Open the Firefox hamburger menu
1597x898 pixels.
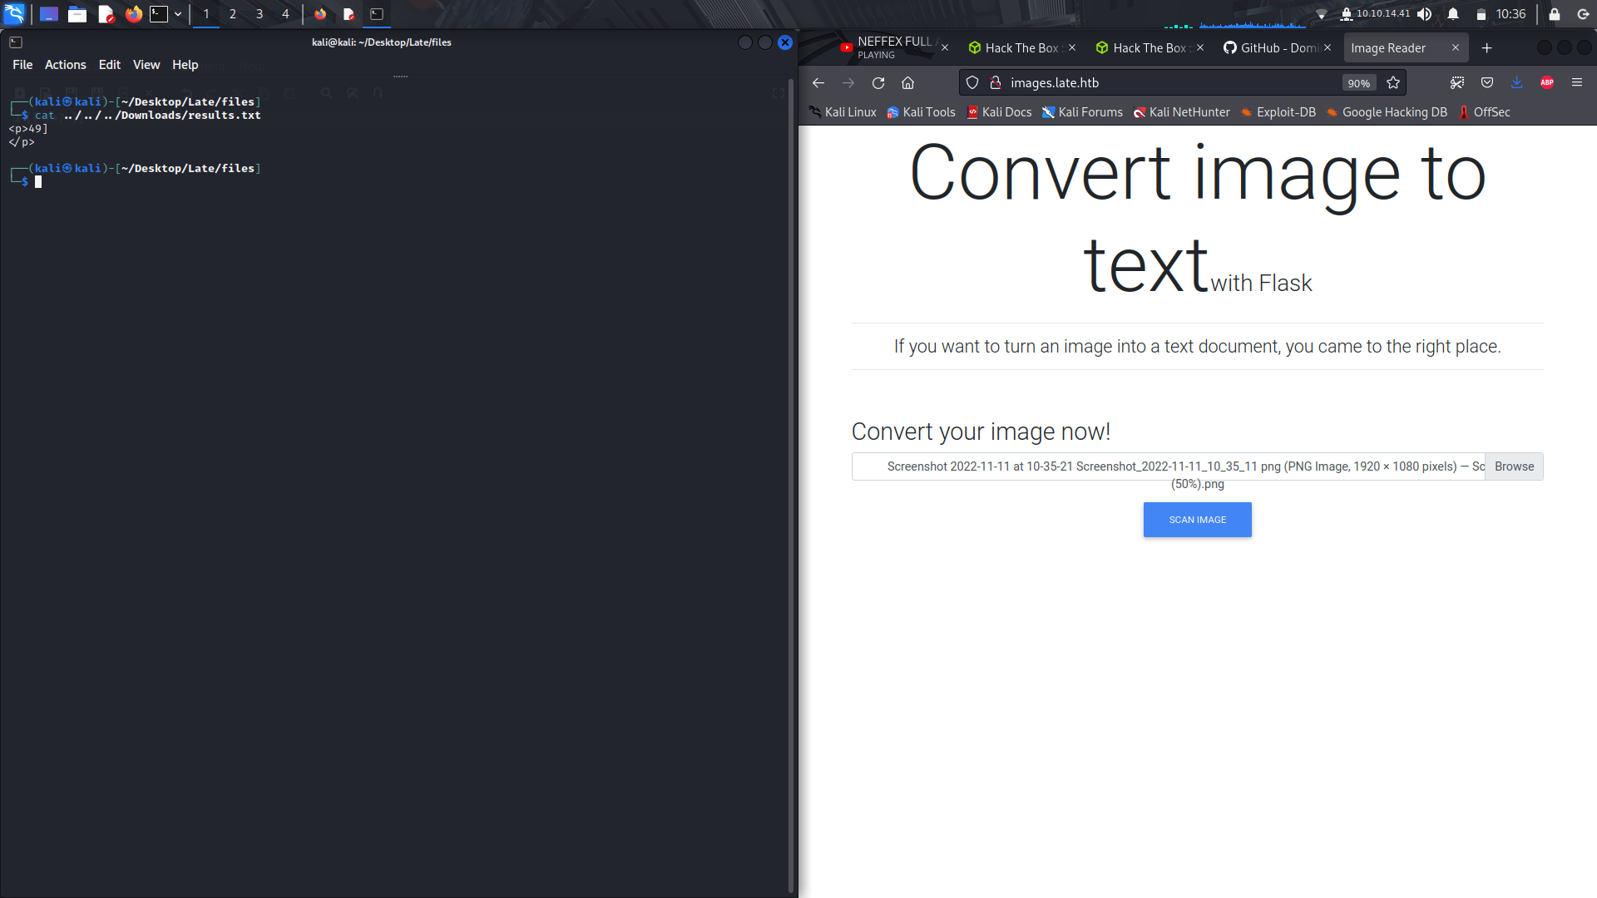pos(1577,82)
